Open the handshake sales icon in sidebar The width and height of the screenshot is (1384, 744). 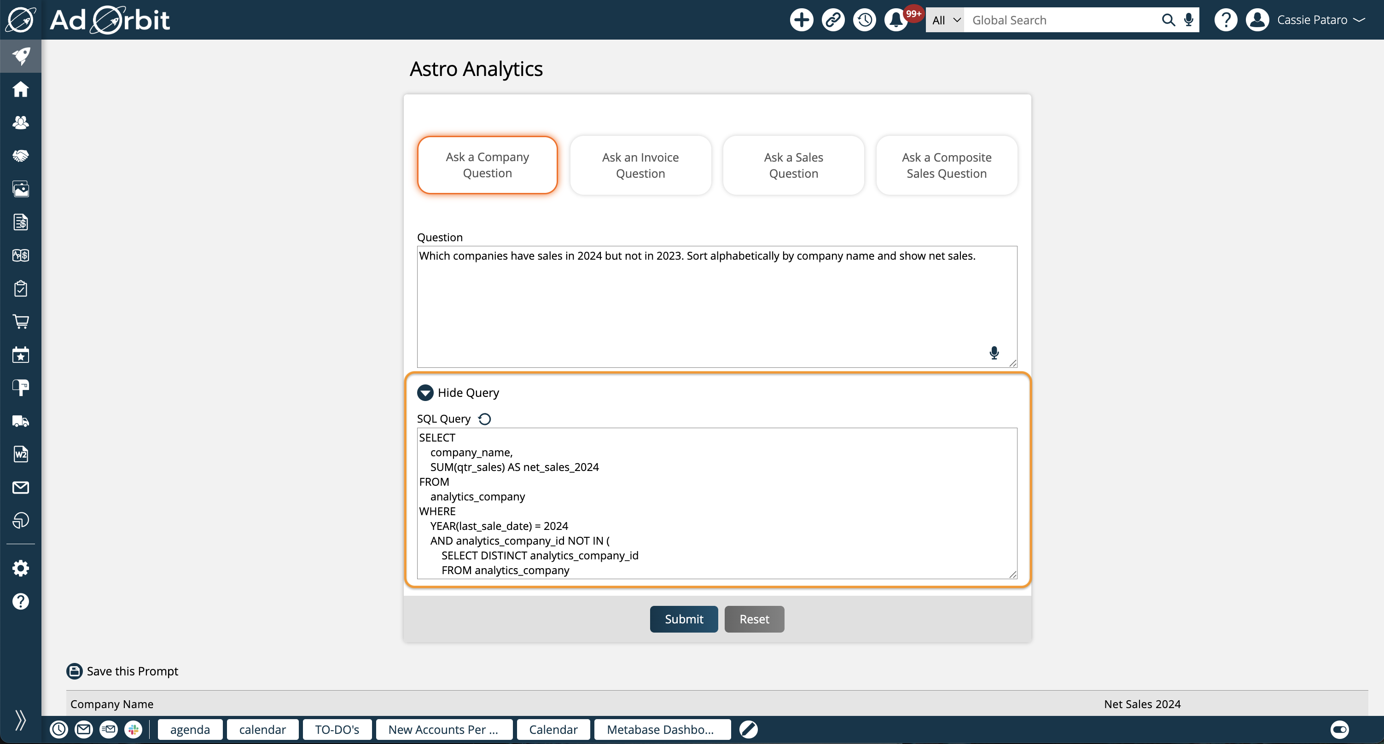pyautogui.click(x=20, y=156)
